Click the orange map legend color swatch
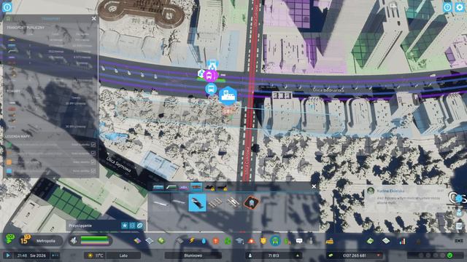Screen dimensions: 467x262 (9, 162)
